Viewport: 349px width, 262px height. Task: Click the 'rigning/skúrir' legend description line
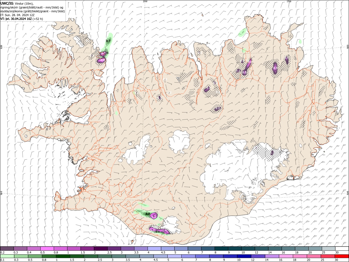[x=32, y=7]
